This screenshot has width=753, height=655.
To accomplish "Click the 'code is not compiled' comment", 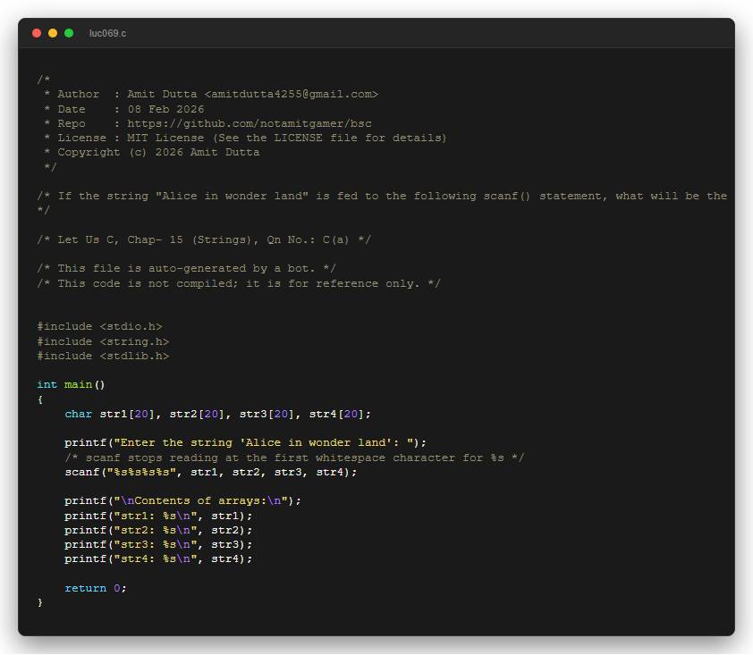I will coord(239,283).
